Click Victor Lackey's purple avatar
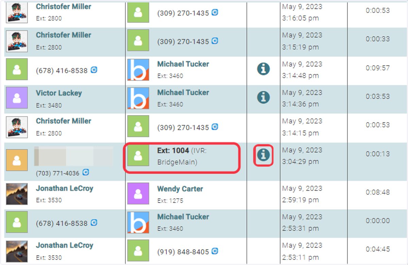This screenshot has height=265, width=408. tap(17, 98)
